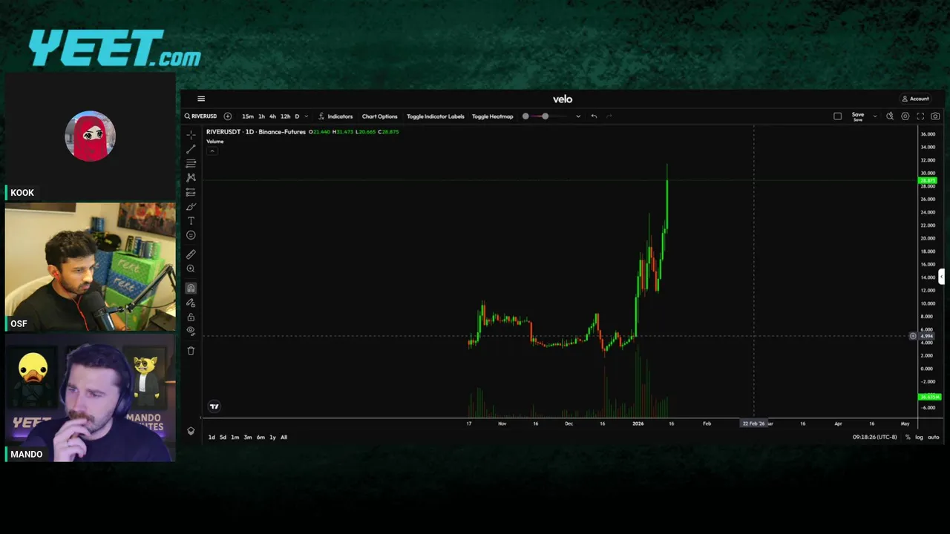Save the chart layout
950x534 pixels.
click(x=858, y=116)
